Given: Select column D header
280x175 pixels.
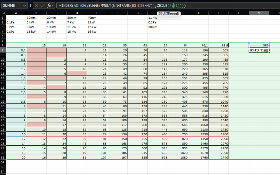Looking at the screenshot, I should point(77,13).
